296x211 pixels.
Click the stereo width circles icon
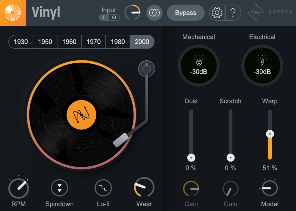(x=154, y=13)
